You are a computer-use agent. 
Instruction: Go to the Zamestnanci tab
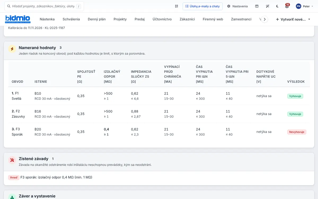tap(241, 19)
